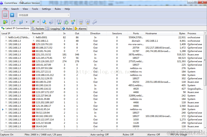Select the Latest IP Connections tab

15,28
